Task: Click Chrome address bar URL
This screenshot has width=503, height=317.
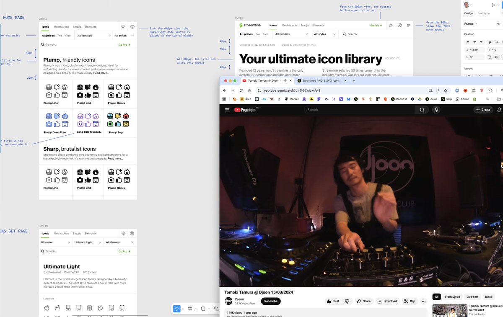Action: click(292, 90)
